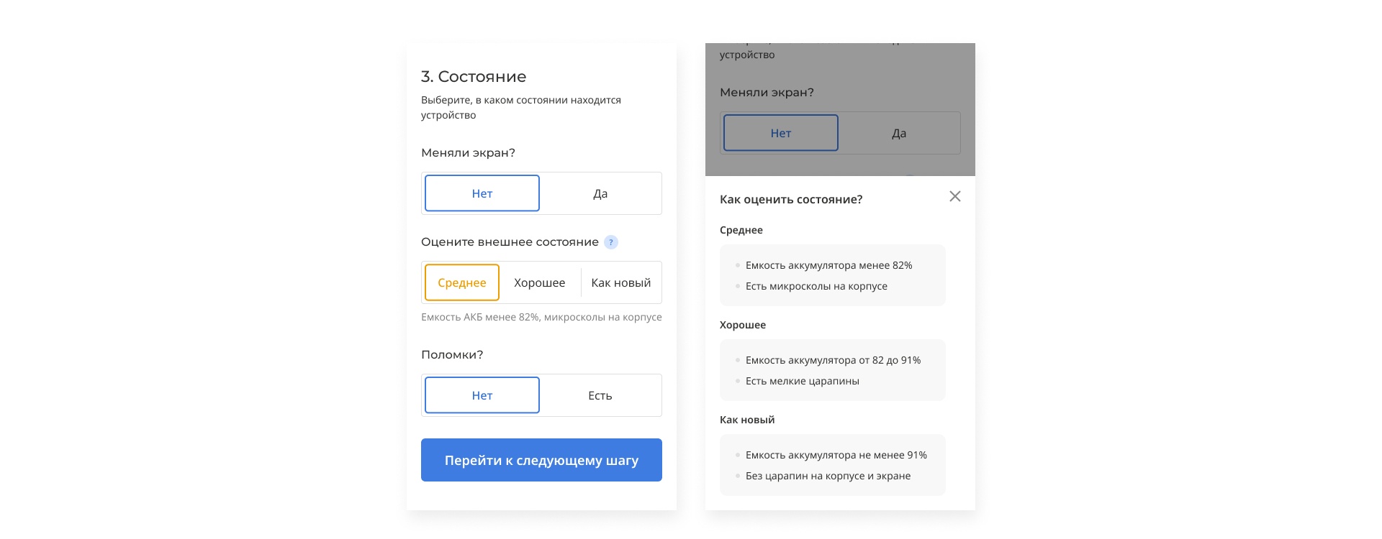Click dimmed "Да" option in right panel
The image size is (1382, 539).
pyautogui.click(x=899, y=133)
